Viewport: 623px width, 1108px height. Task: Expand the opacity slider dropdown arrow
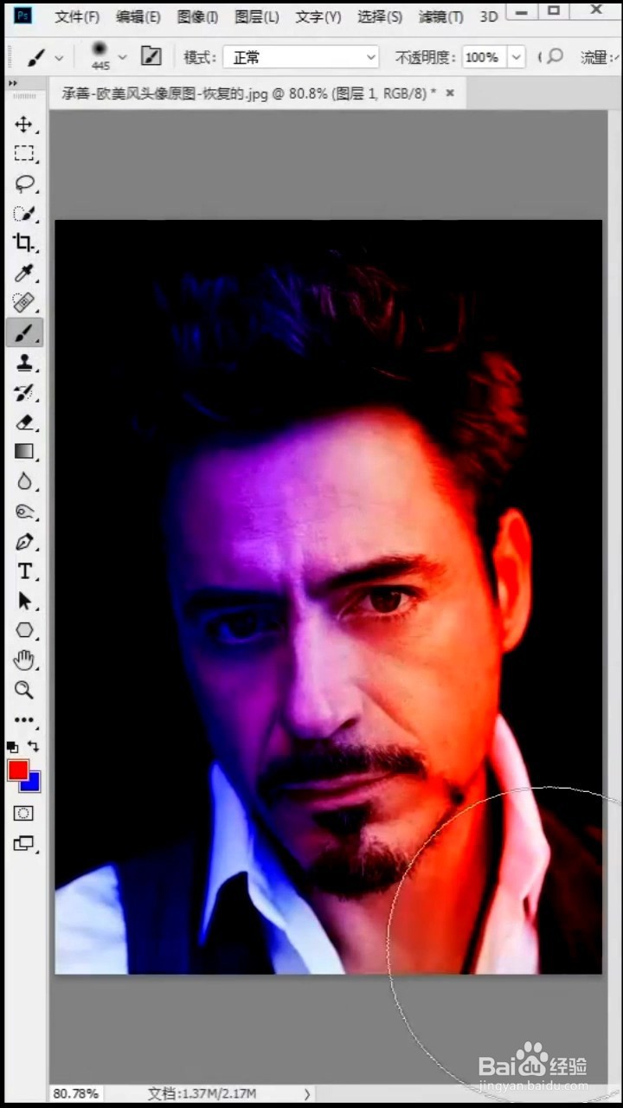tap(517, 57)
